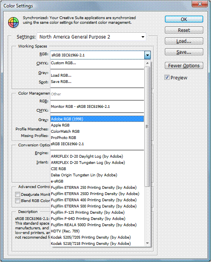Select ProPhoto RGB profile
211x262 pixels.
[97, 137]
